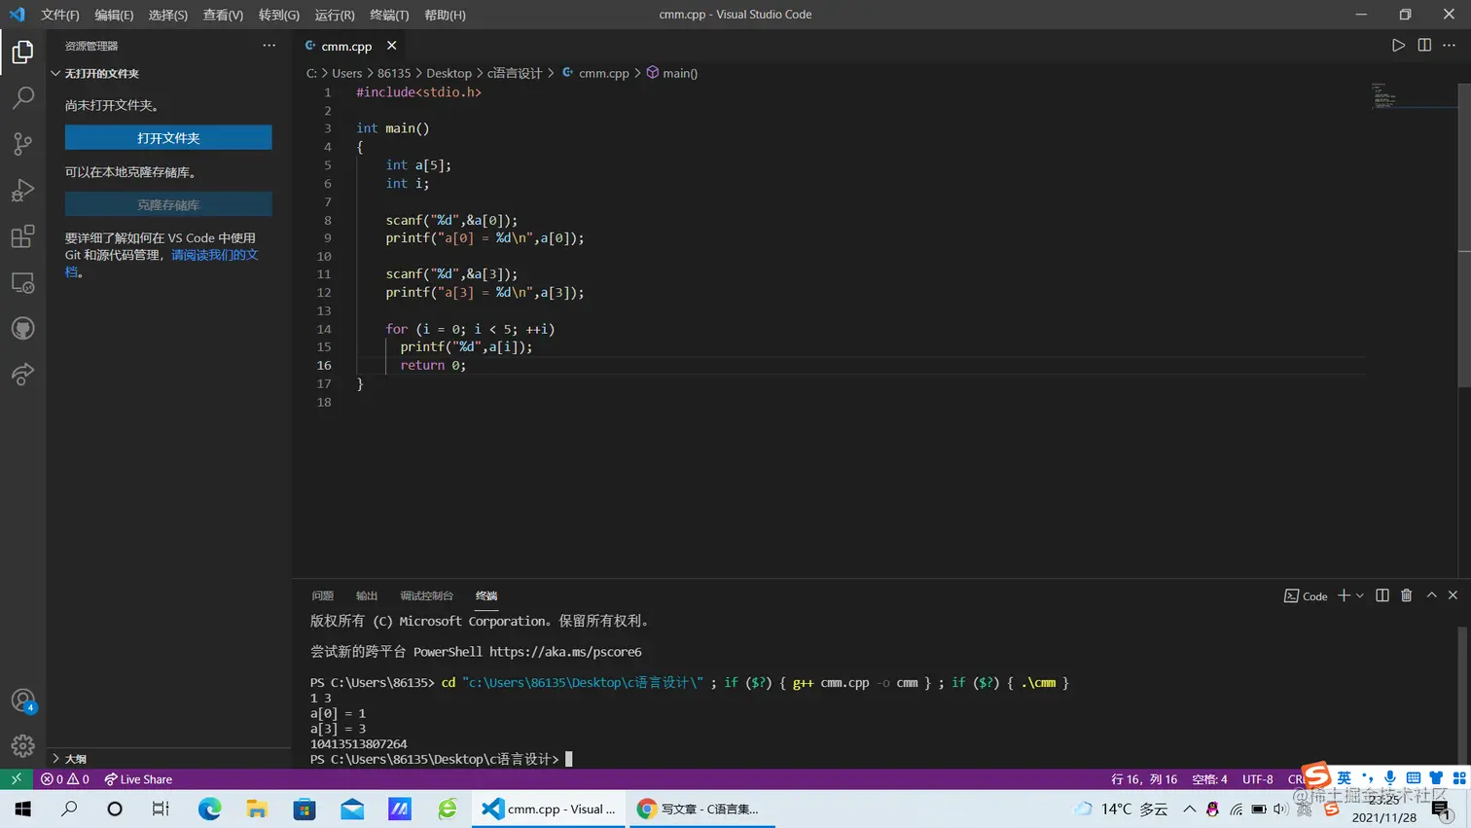Open Source Control view in activity bar
The height and width of the screenshot is (828, 1471).
[x=22, y=144]
